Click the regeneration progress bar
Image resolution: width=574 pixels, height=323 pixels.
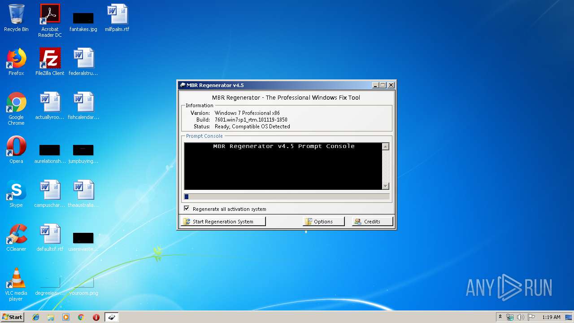[x=287, y=196]
